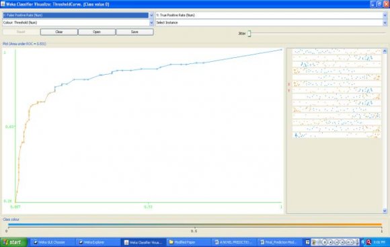This screenshot has height=247, width=390.
Task: Click the Y marker beside attribute strips
Action: 288,90
